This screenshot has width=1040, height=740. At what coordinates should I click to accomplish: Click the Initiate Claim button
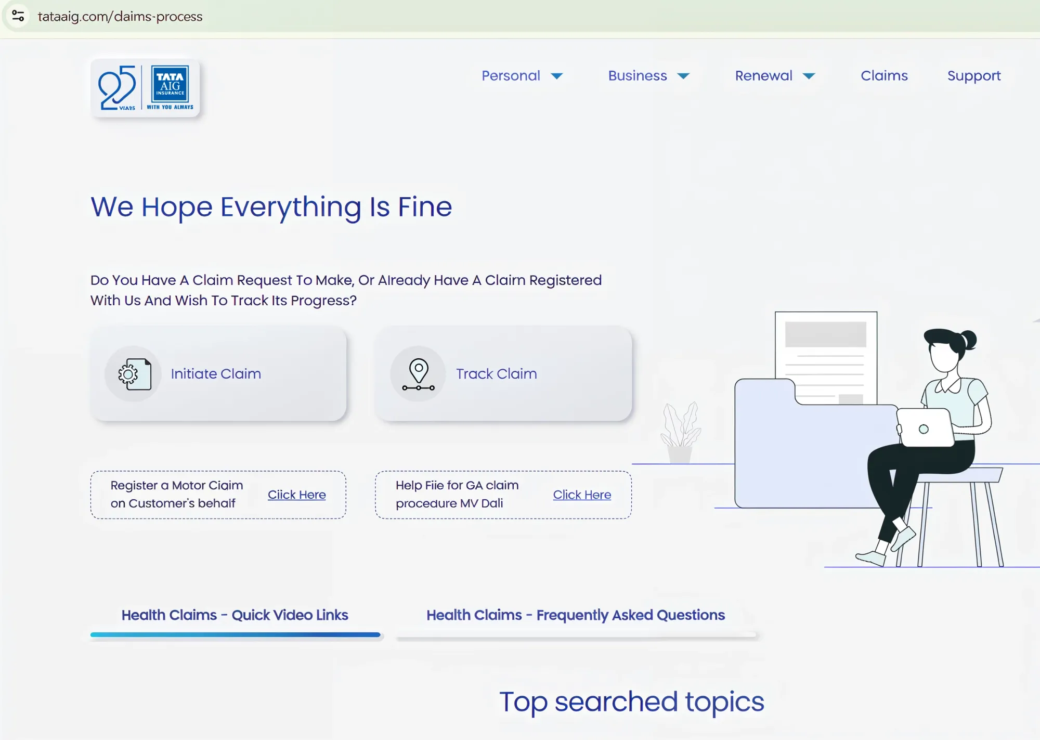click(218, 373)
